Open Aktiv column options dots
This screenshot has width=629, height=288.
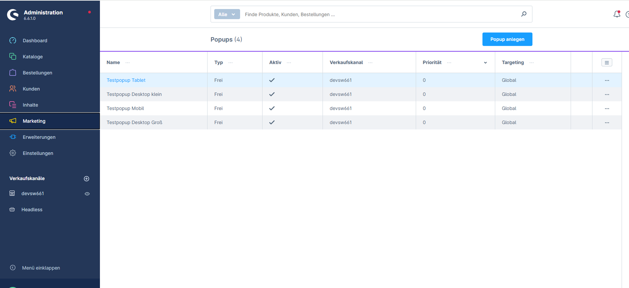(x=289, y=63)
